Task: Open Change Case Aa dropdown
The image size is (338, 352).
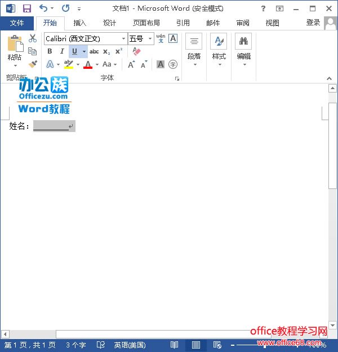Action: 110,64
